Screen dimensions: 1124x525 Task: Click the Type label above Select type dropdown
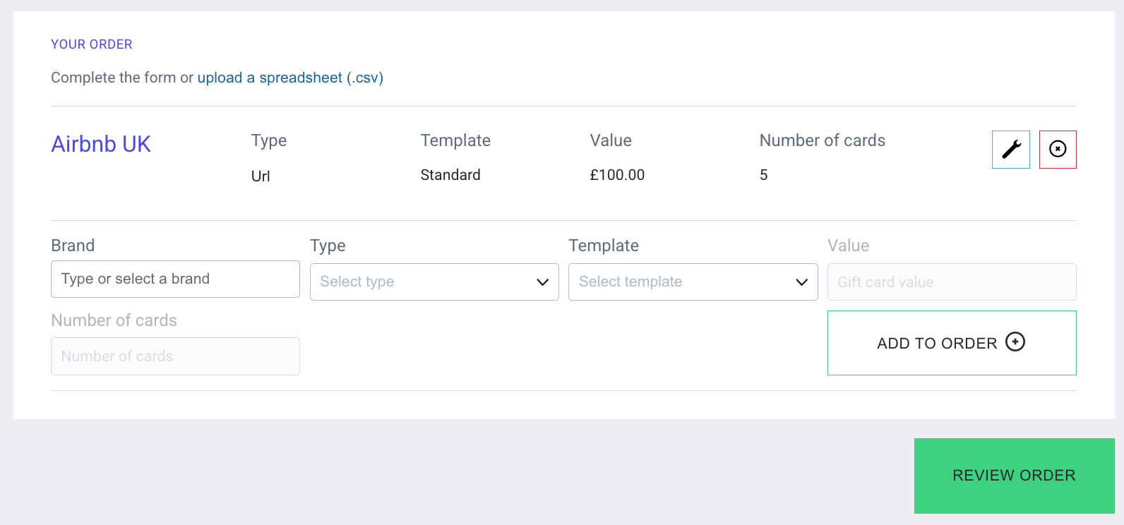tap(328, 246)
